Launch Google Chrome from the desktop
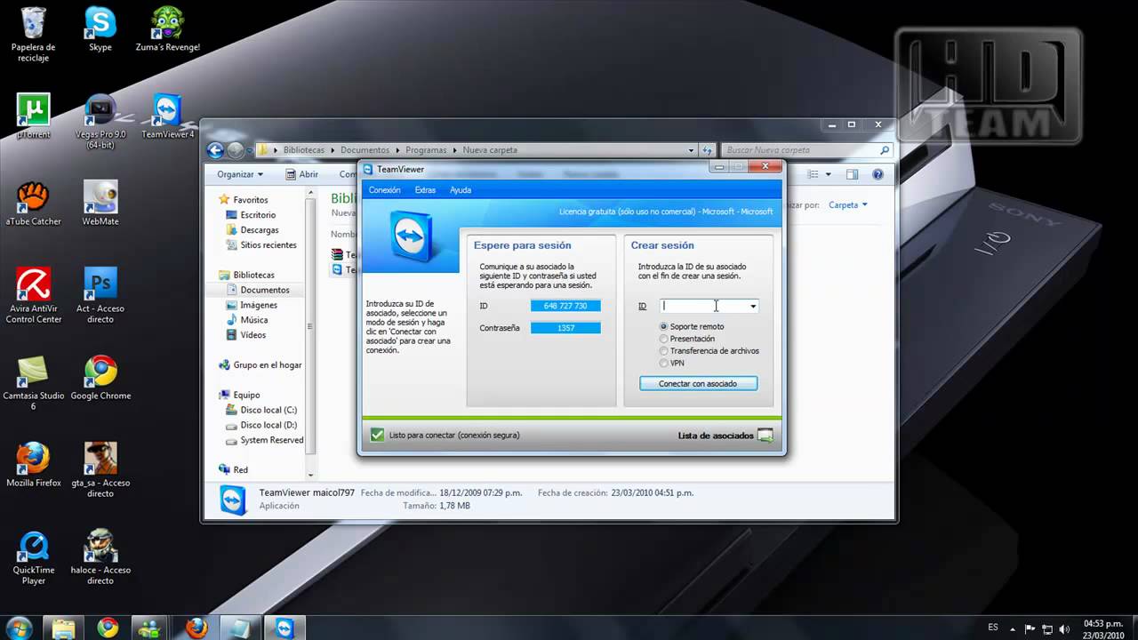The height and width of the screenshot is (640, 1138). coord(100,377)
